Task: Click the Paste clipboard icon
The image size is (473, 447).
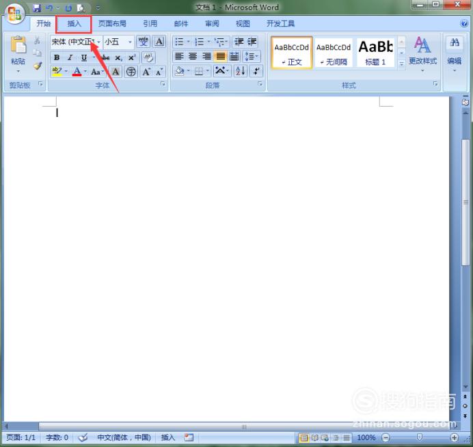Action: 18,46
